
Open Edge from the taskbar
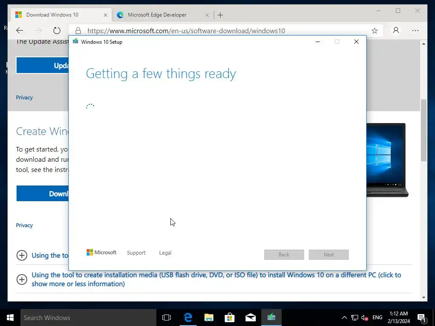pyautogui.click(x=188, y=318)
